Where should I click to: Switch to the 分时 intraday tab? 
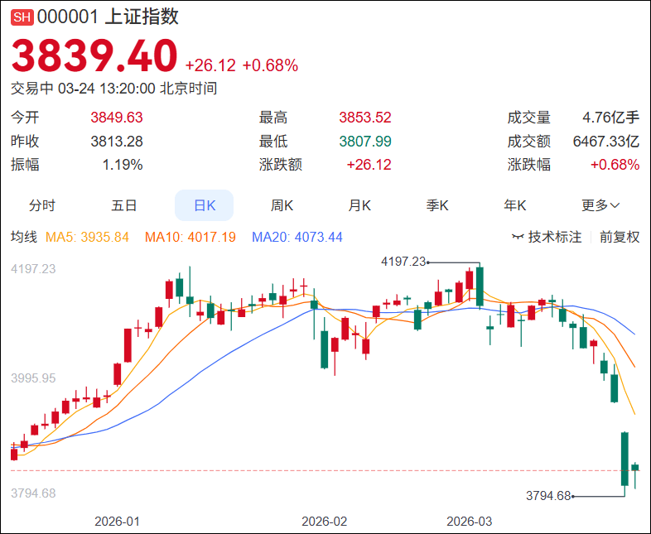coord(42,205)
